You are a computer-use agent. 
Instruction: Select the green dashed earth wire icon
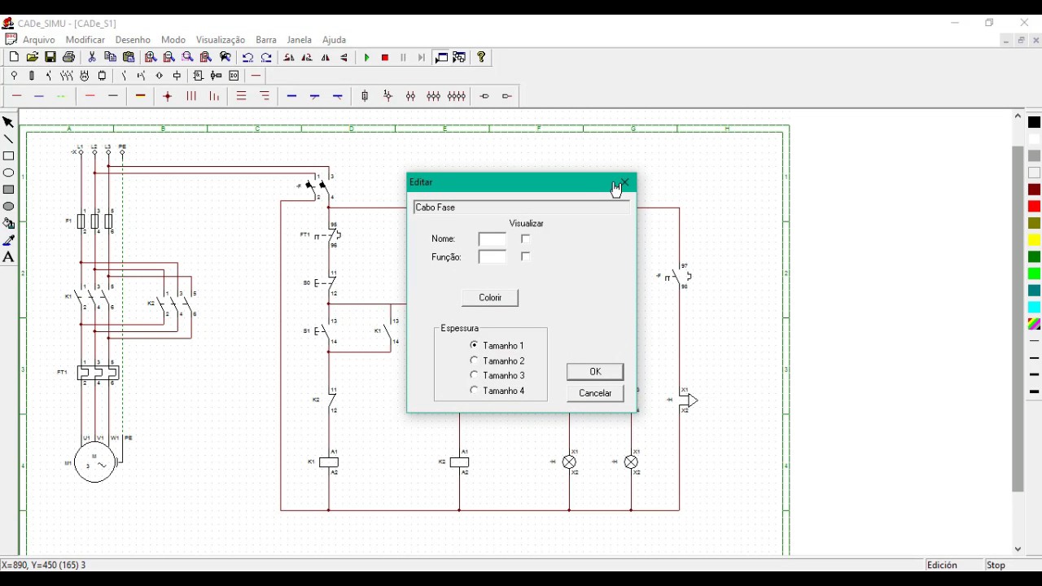click(61, 96)
